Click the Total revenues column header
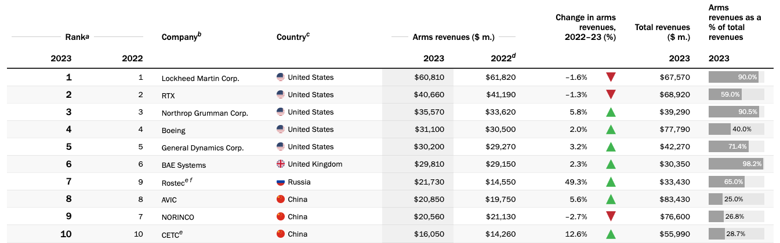Viewport: 780px width, 243px height. (x=662, y=32)
